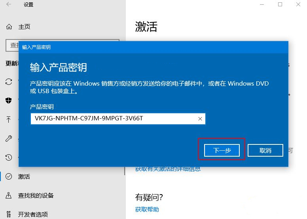Click the 查找我的设备 person-location icon
This screenshot has height=219, width=307.
[9, 195]
